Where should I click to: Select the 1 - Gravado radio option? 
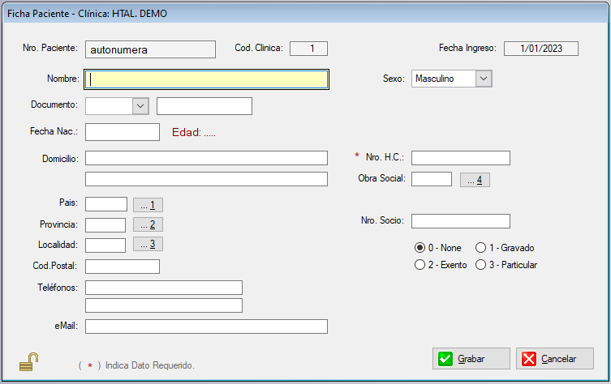click(x=481, y=248)
